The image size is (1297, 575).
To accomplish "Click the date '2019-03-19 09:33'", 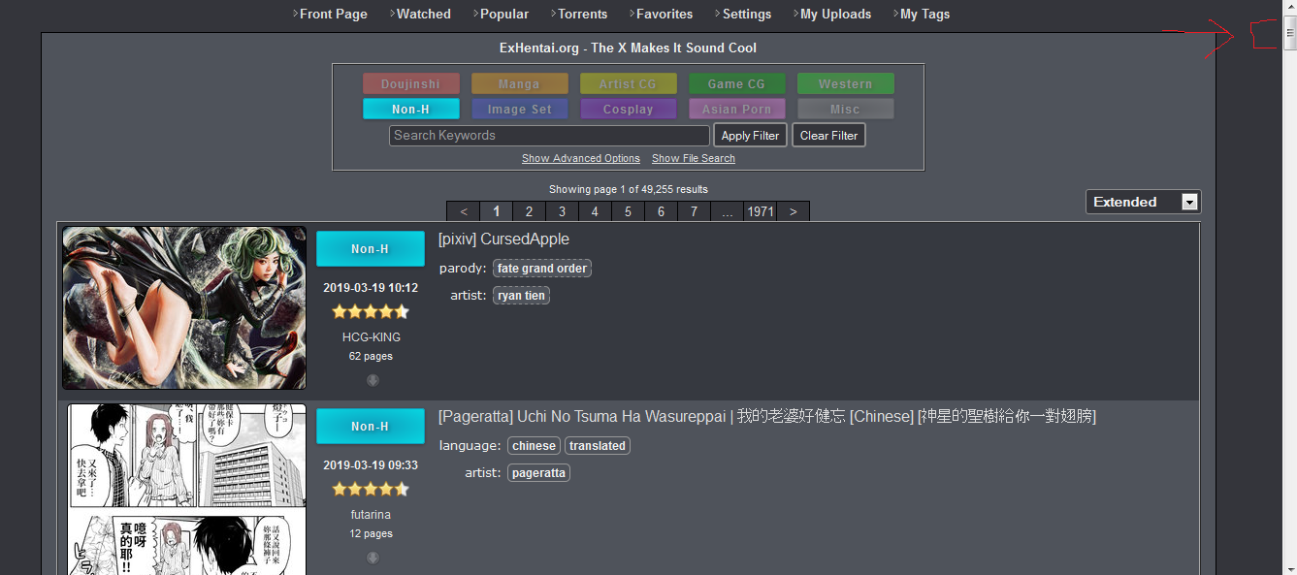I will (371, 465).
